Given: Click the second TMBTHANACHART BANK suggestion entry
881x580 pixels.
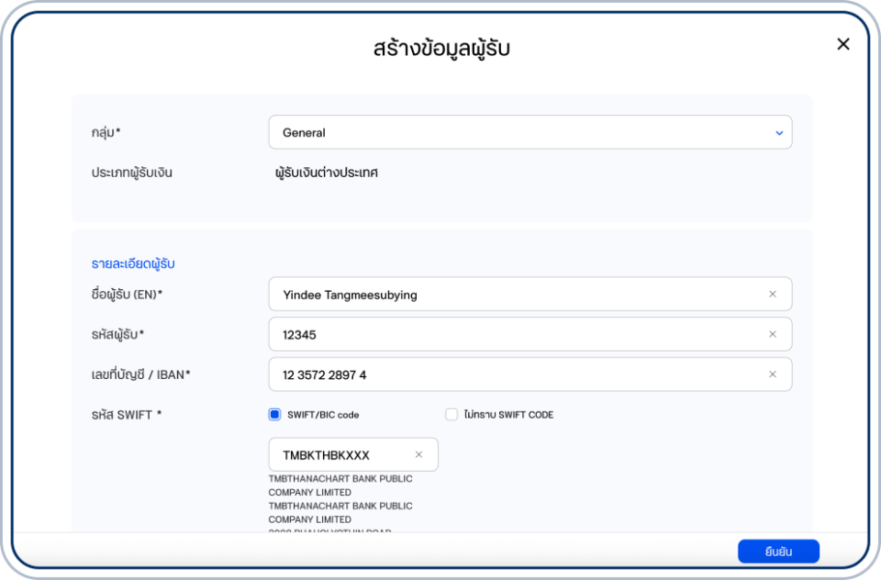Looking at the screenshot, I should pyautogui.click(x=340, y=512).
